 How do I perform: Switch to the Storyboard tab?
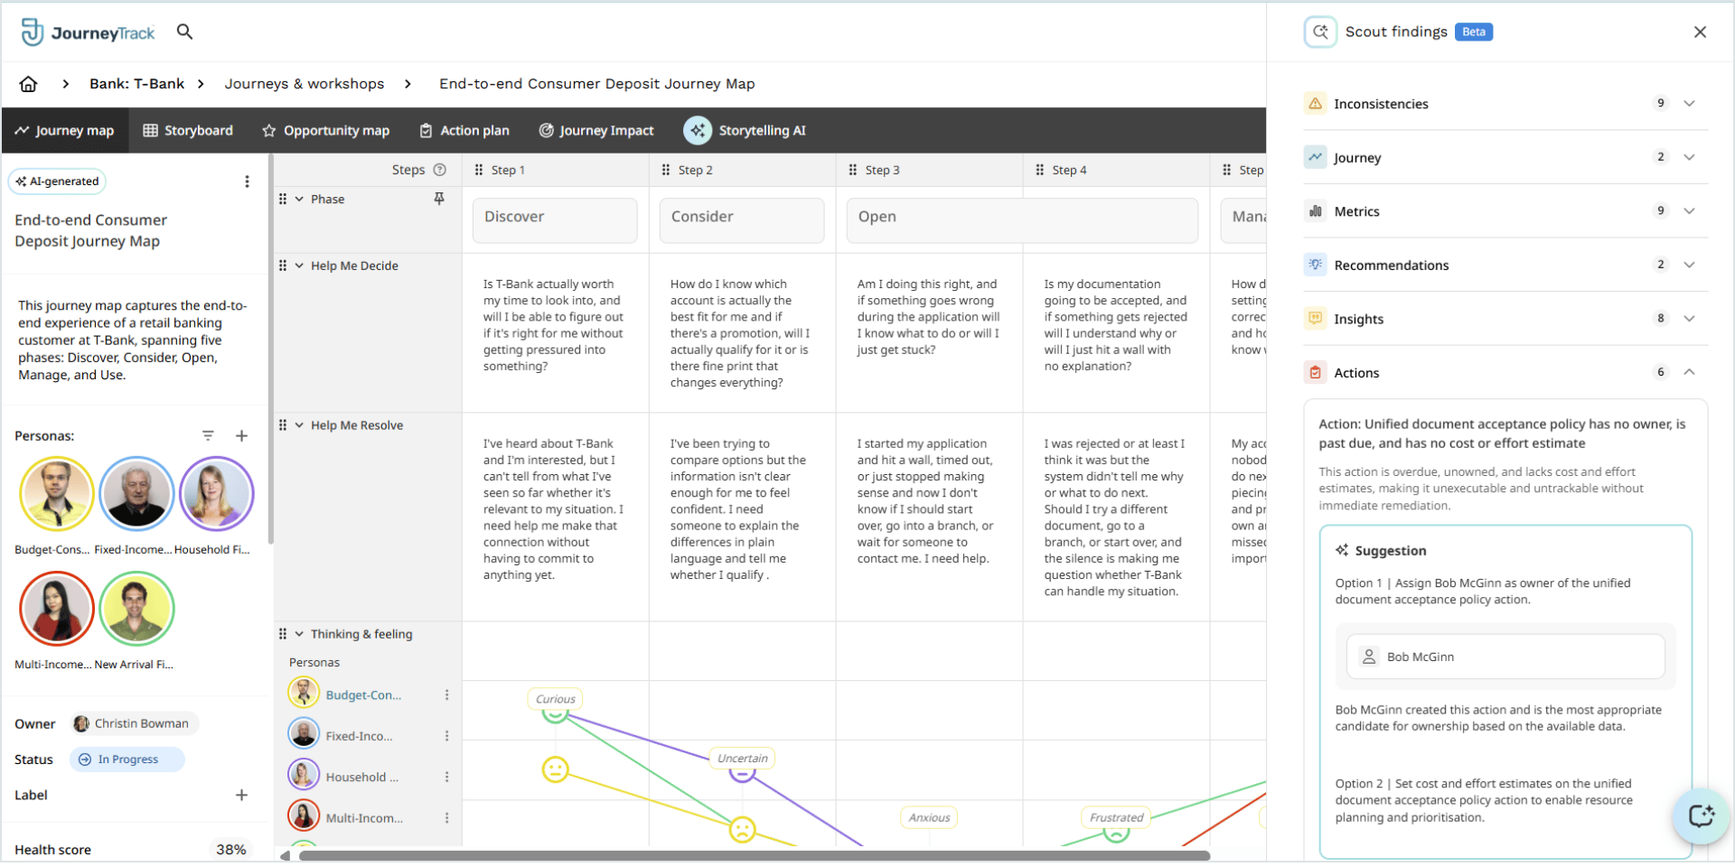point(188,131)
